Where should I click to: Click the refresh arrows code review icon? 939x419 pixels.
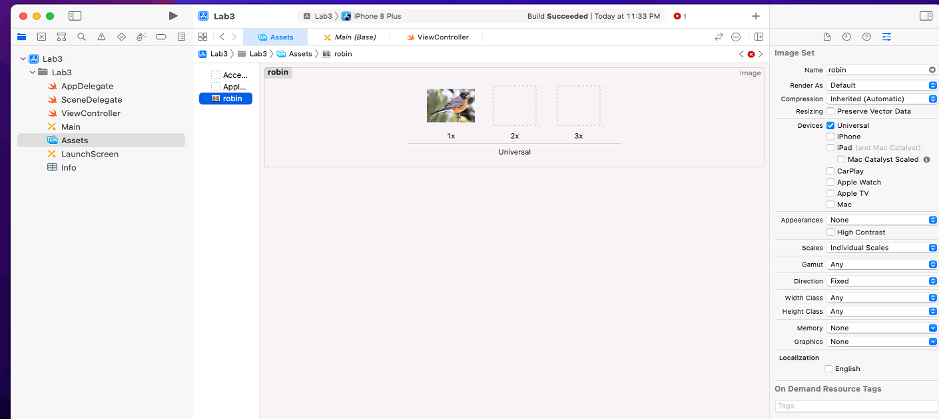click(719, 37)
